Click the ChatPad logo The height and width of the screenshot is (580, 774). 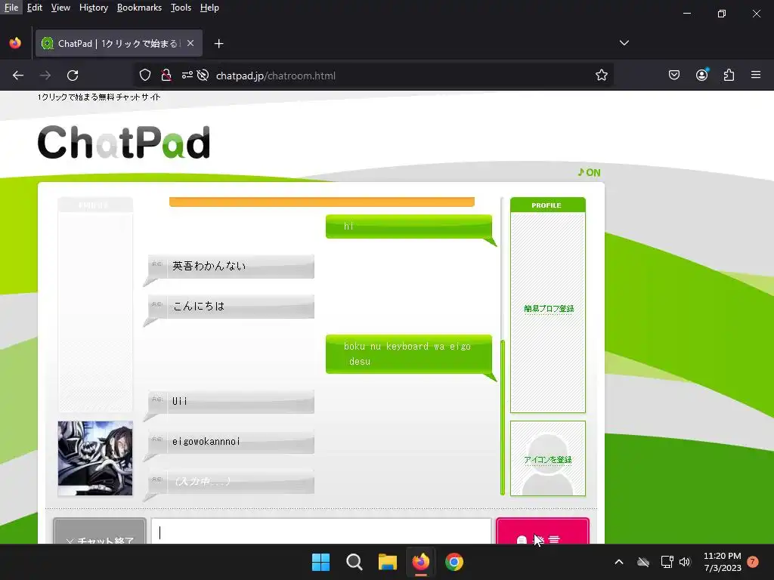coord(124,143)
